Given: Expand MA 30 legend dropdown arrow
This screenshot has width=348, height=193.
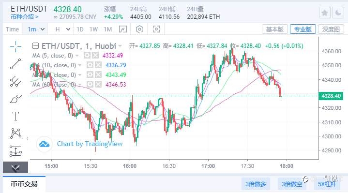Looking at the screenshot, I should pyautogui.click(x=80, y=75).
